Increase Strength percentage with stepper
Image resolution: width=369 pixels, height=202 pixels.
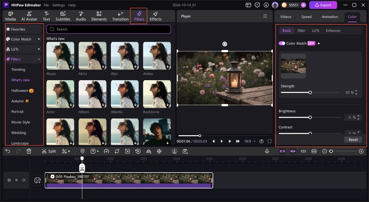[356, 91]
